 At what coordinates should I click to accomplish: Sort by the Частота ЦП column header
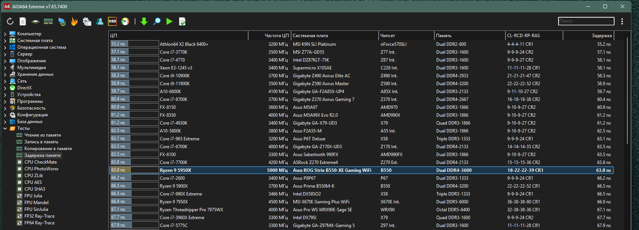269,36
